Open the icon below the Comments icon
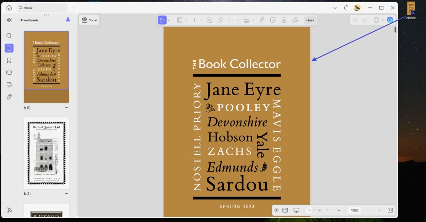Image resolution: width=426 pixels, height=222 pixels. pos(9,85)
